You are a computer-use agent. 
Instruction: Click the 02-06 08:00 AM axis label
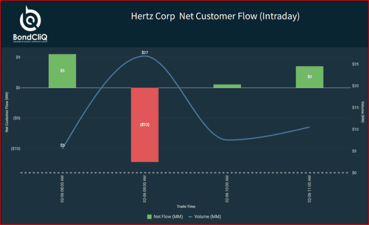62,189
